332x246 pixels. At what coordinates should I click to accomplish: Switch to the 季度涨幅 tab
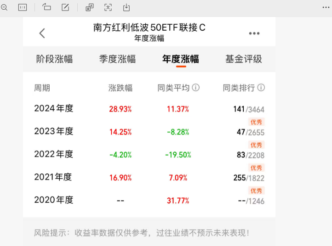tap(118, 59)
